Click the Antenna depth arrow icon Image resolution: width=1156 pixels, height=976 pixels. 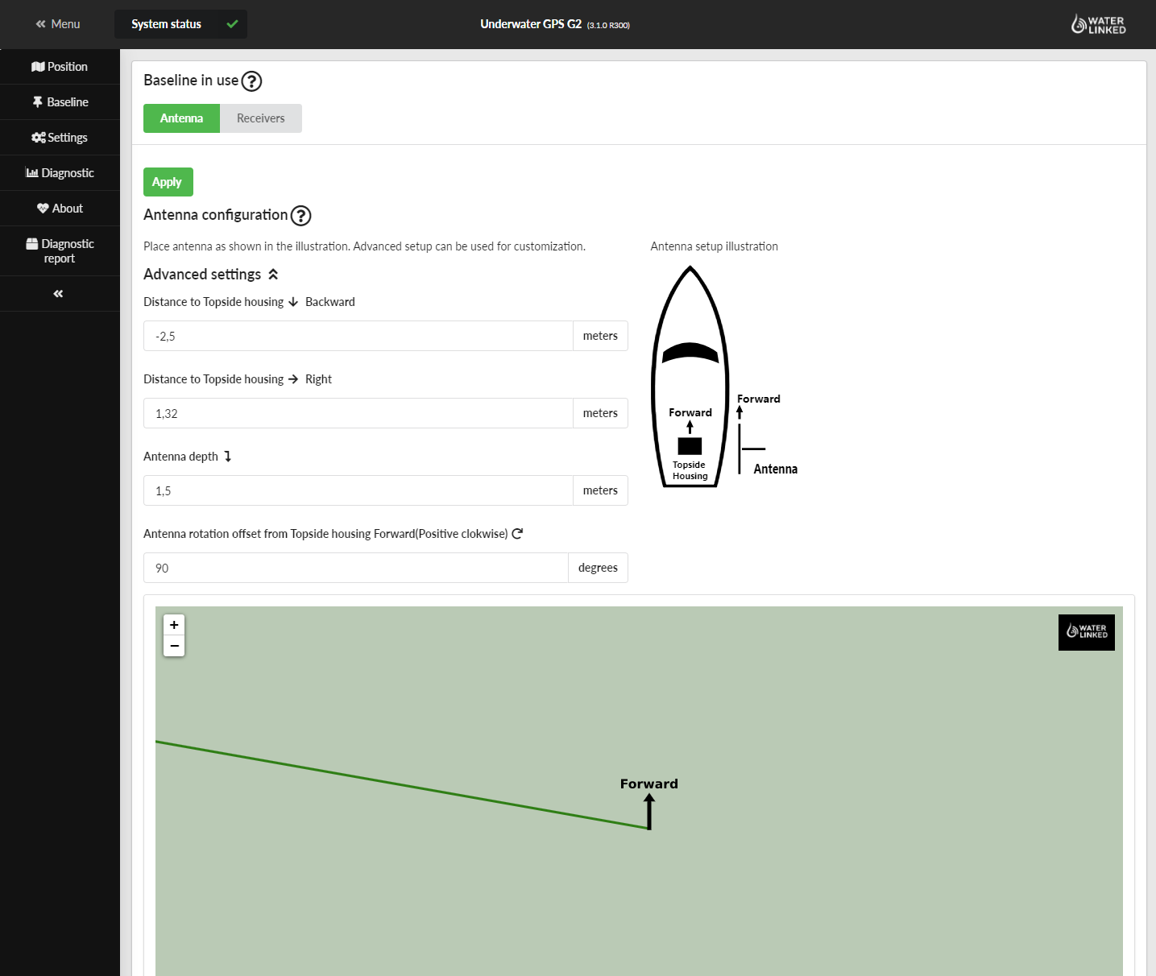(x=228, y=457)
